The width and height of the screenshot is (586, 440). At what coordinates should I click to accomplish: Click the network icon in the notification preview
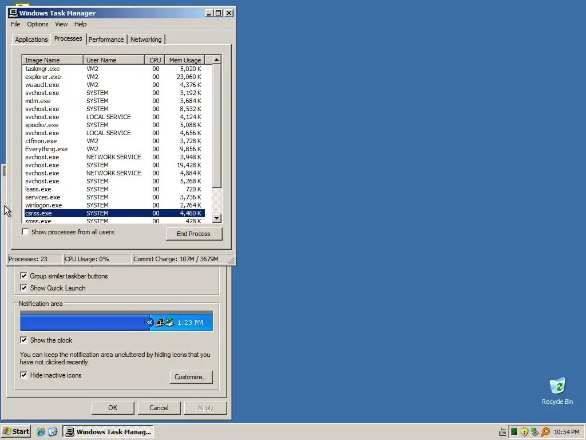click(160, 323)
